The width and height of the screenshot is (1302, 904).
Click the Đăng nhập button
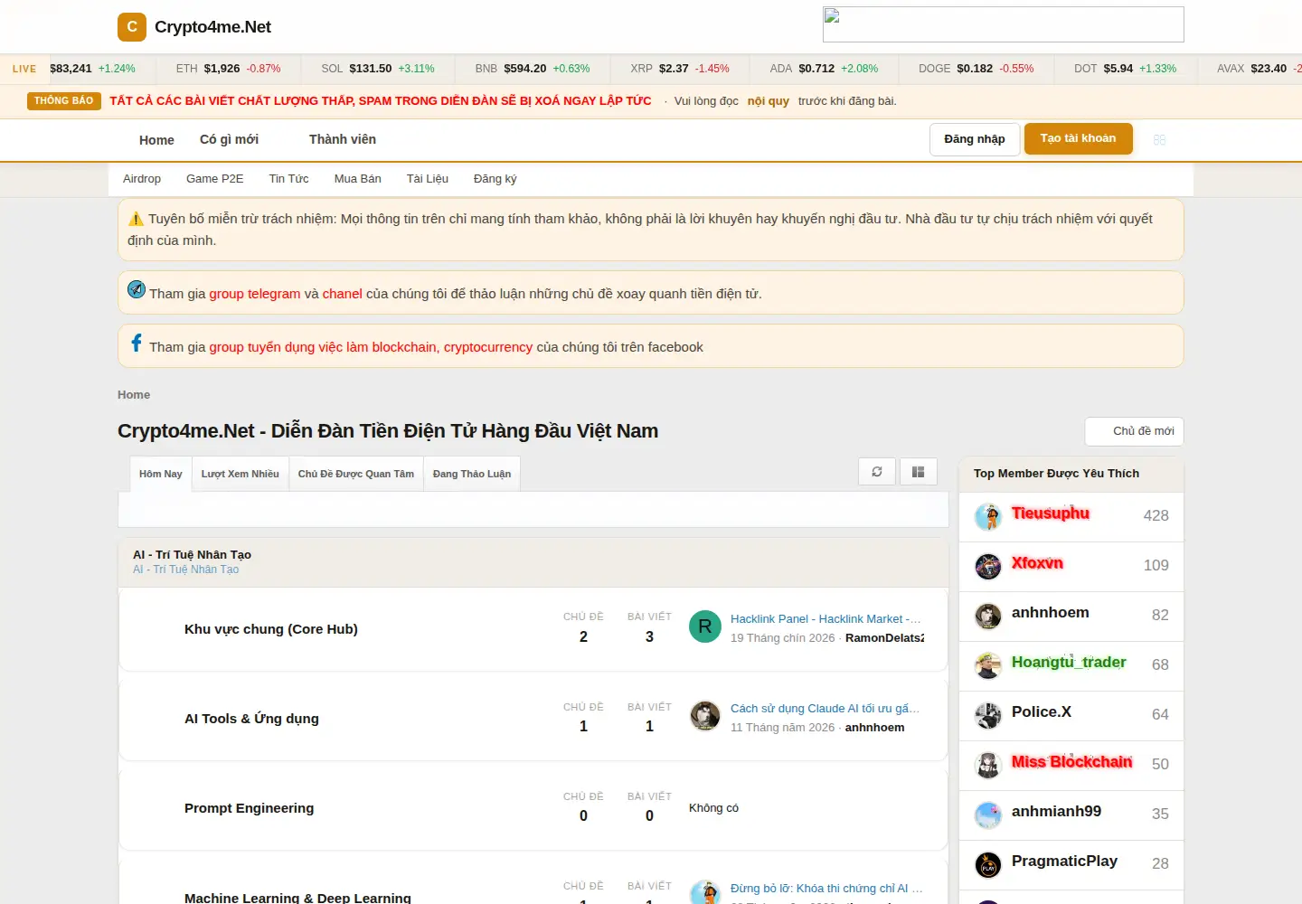pyautogui.click(x=975, y=139)
